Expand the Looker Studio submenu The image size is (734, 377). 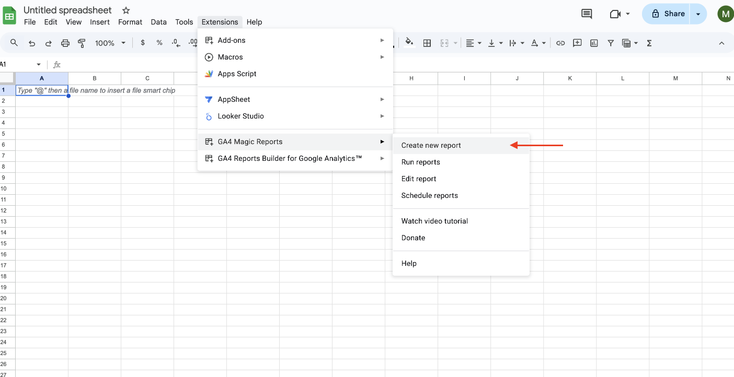(x=295, y=116)
